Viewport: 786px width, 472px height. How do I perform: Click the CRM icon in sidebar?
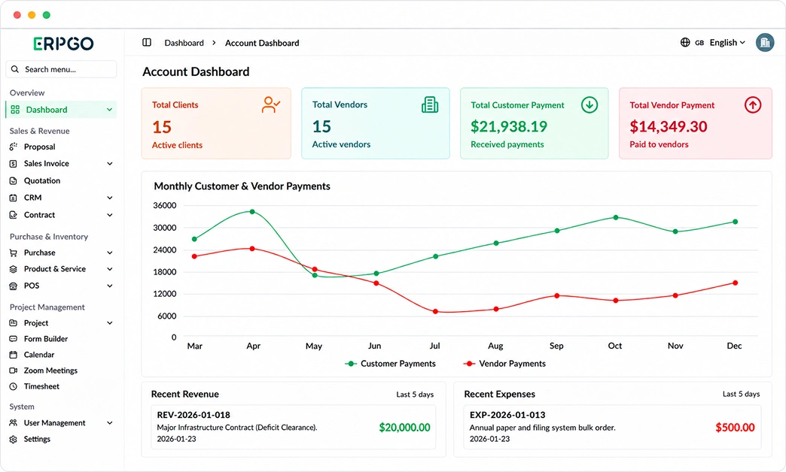tap(14, 198)
